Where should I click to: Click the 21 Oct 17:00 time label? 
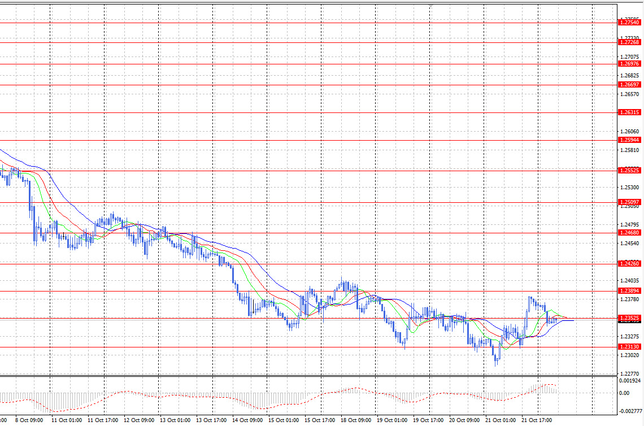click(537, 420)
